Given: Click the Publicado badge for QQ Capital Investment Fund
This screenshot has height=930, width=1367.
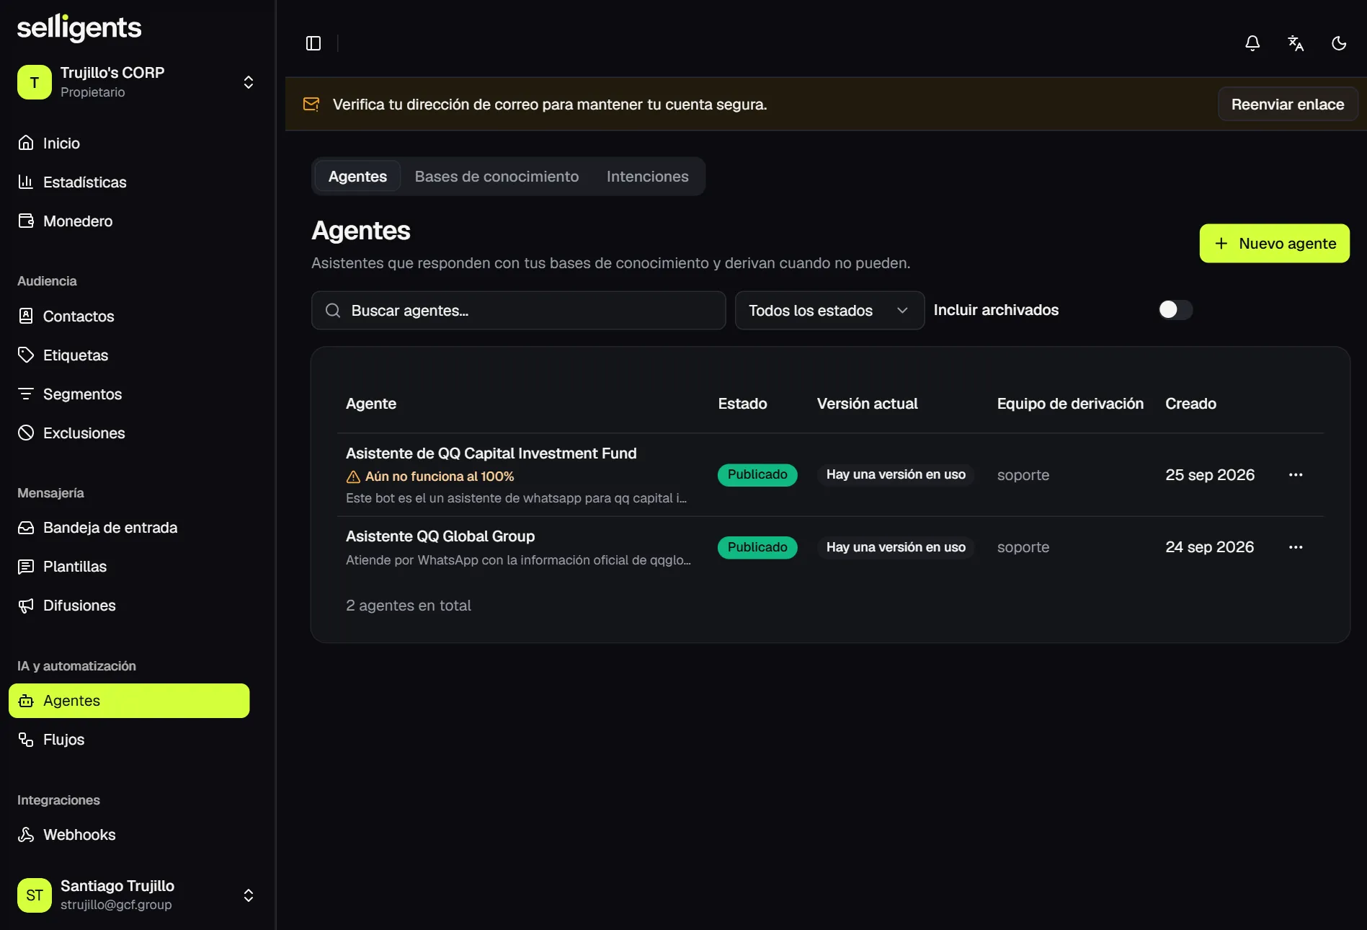Looking at the screenshot, I should 757,475.
